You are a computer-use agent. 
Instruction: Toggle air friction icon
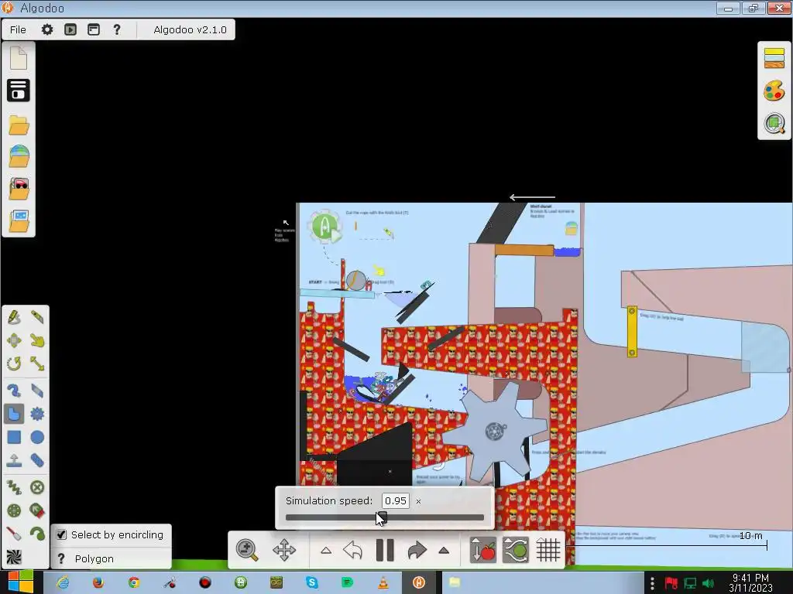515,550
